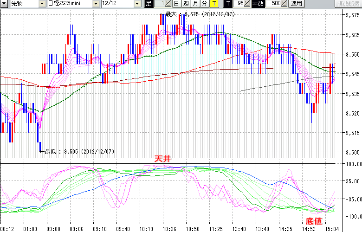
Task: Switch to the 週 (weekly) chart interval
Action: tap(185, 4)
